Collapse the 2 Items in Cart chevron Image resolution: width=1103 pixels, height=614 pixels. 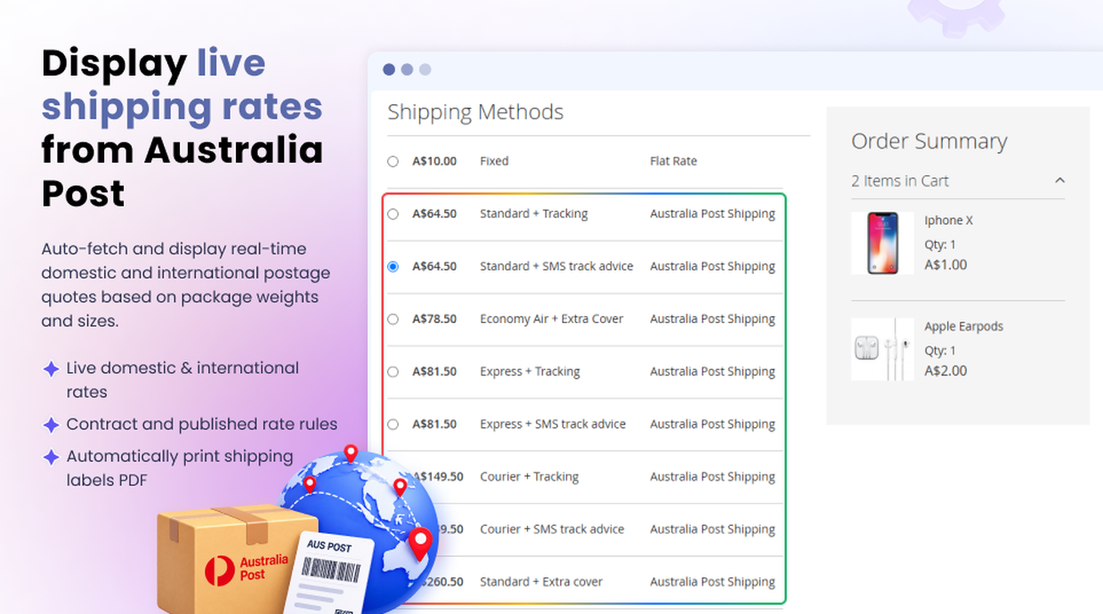pyautogui.click(x=1059, y=181)
